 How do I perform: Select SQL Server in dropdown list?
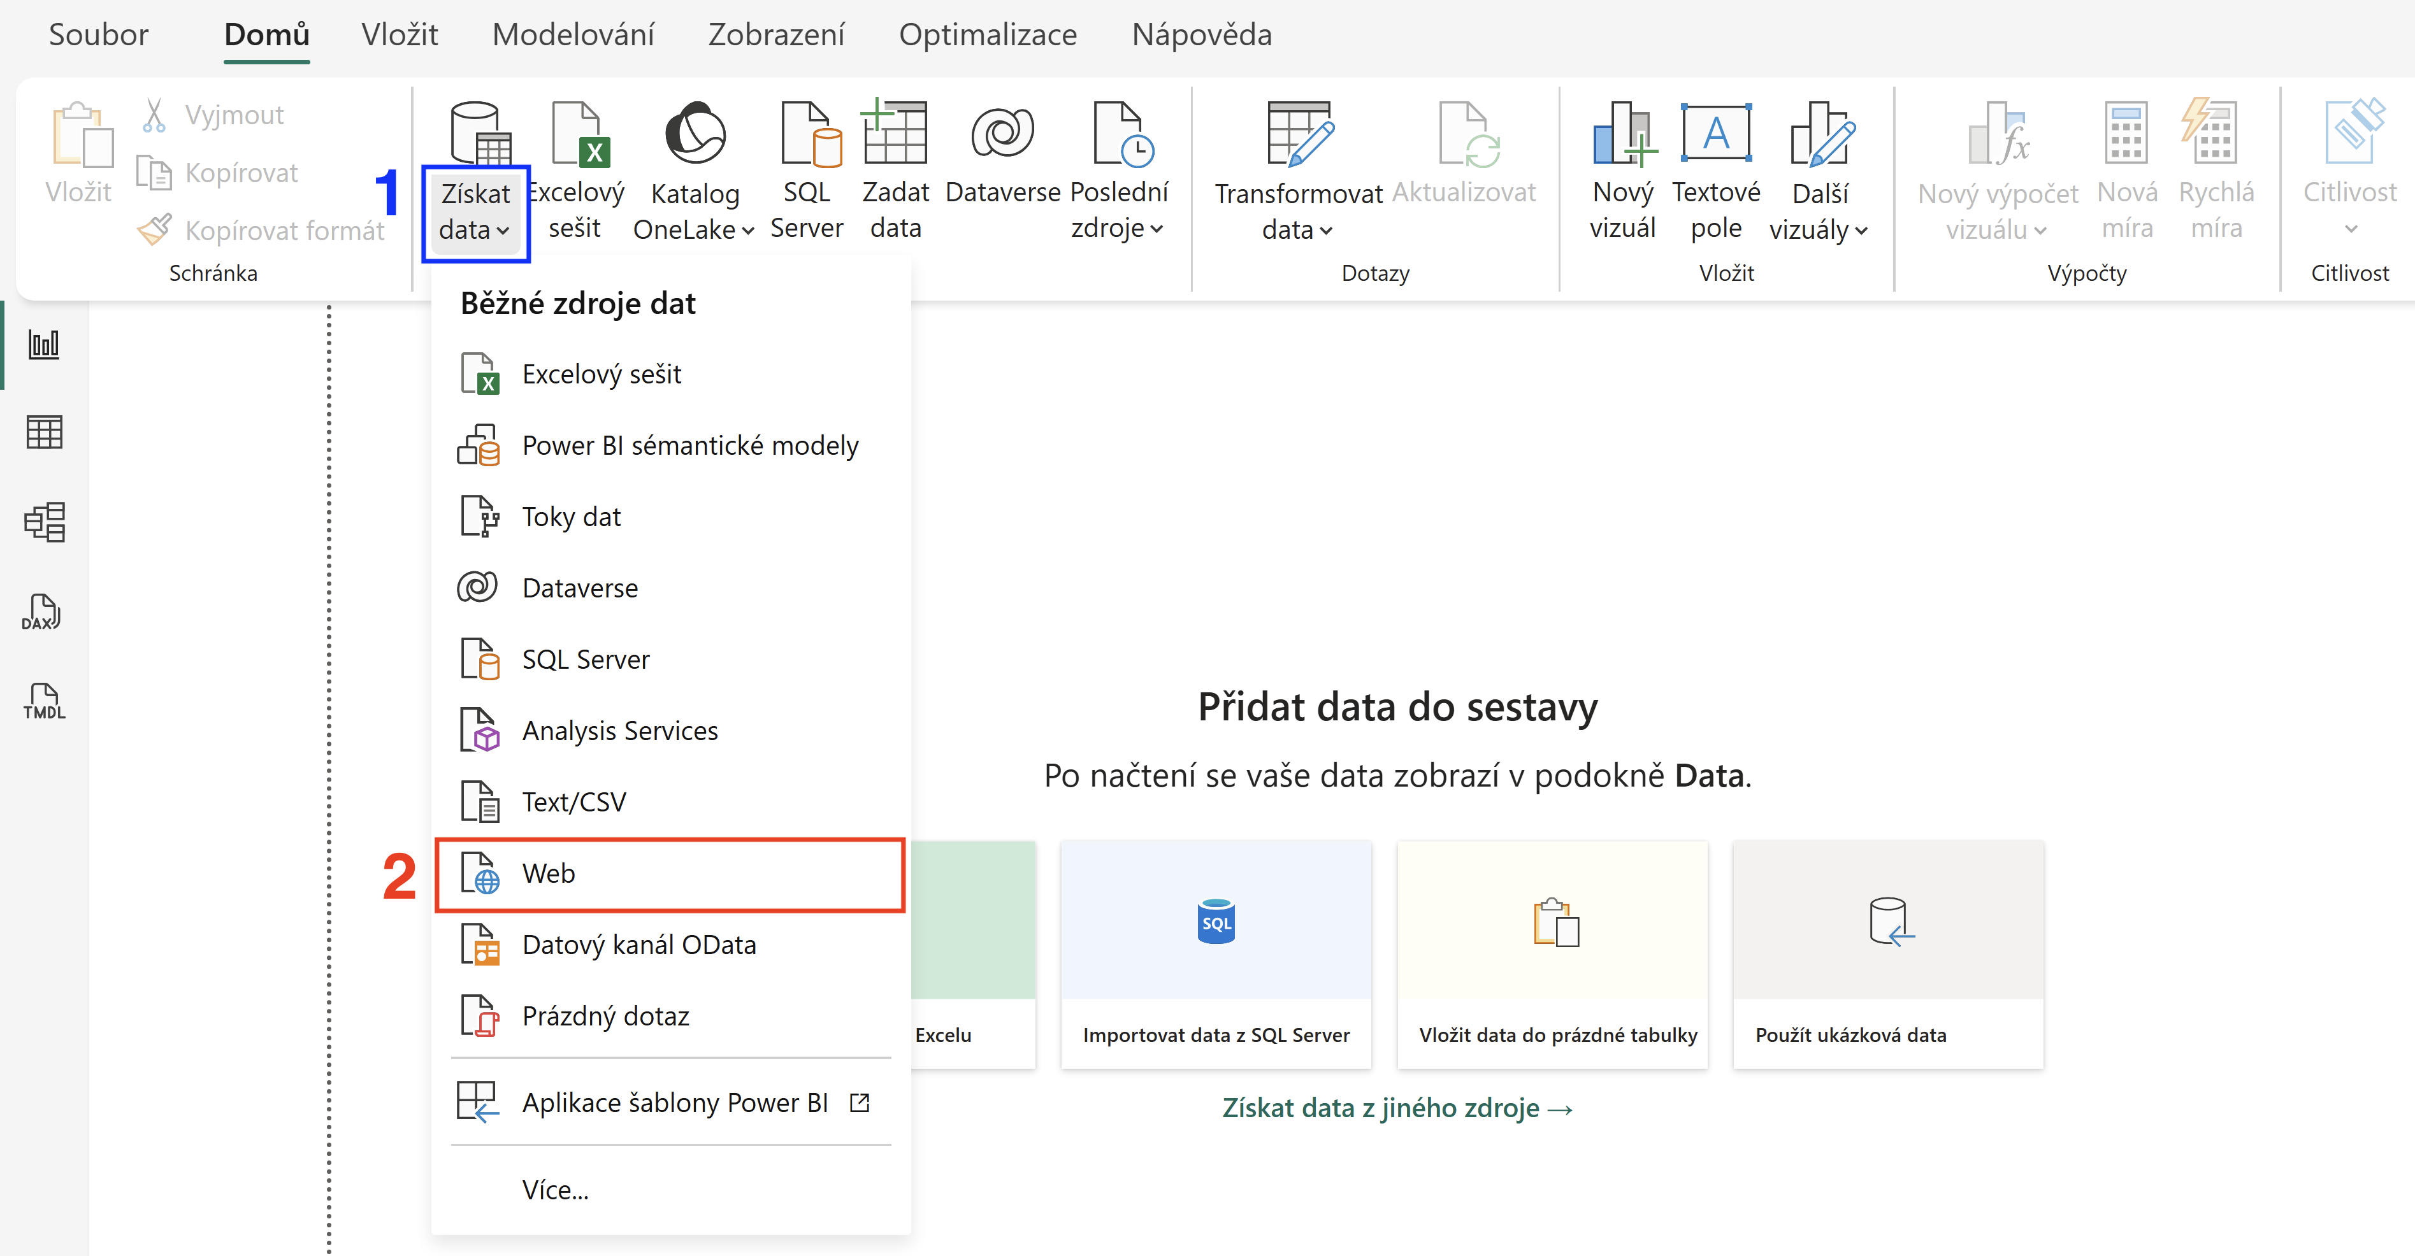coord(671,659)
